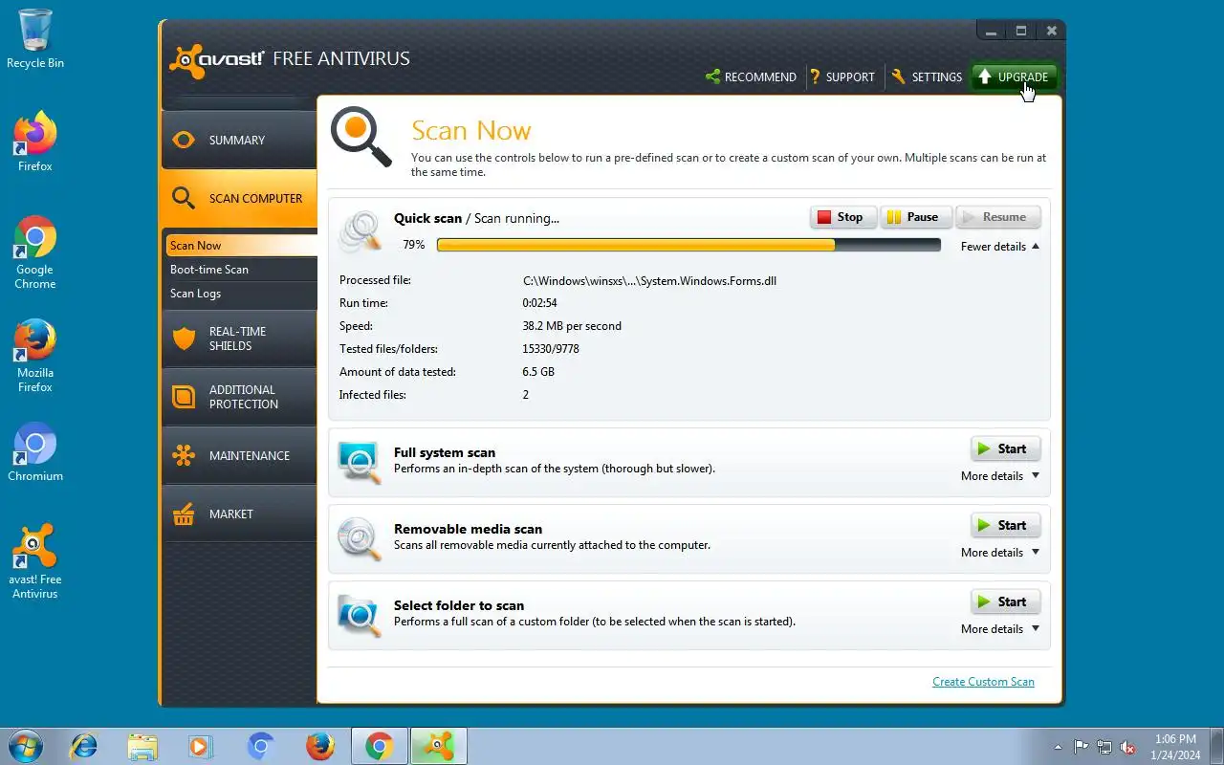The height and width of the screenshot is (765, 1224).
Task: Click the Summary eye icon
Action: point(184,140)
